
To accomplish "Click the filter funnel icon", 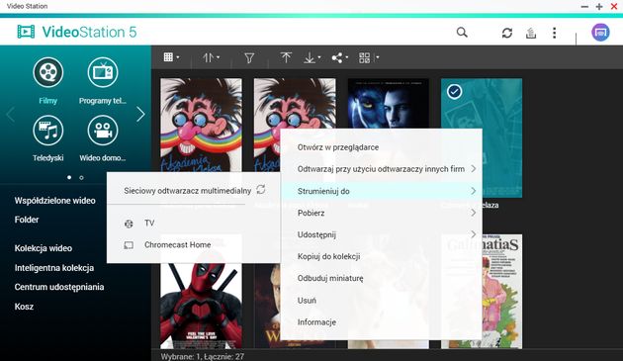I will (249, 58).
